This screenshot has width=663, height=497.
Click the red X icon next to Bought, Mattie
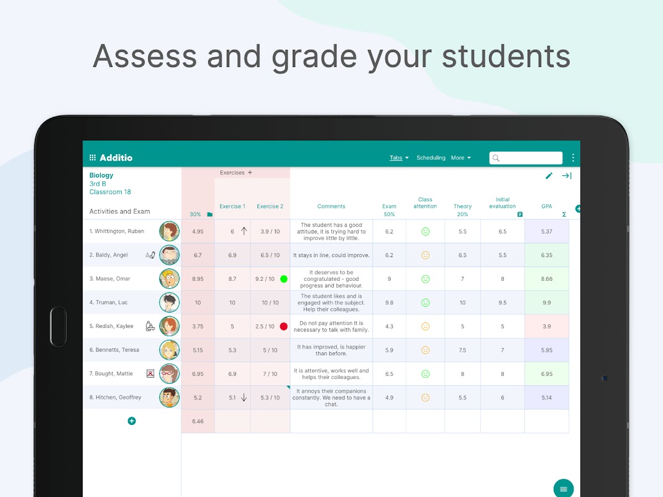click(150, 373)
